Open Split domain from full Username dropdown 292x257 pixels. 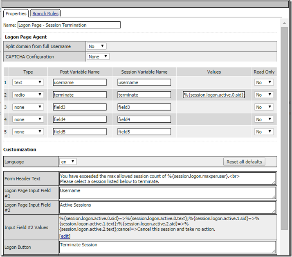pos(97,46)
